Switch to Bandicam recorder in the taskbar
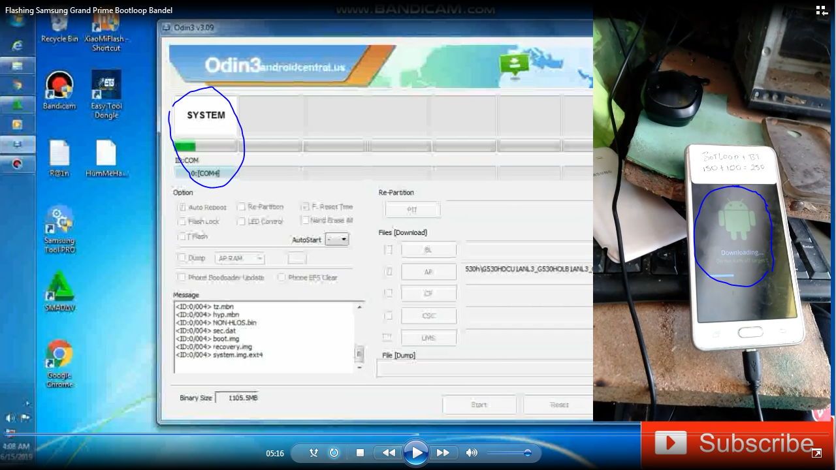The image size is (836, 470). [x=17, y=163]
